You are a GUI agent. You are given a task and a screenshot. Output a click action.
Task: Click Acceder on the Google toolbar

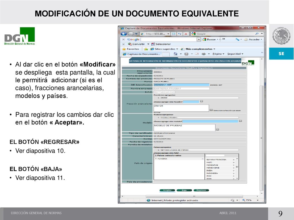click(253, 40)
